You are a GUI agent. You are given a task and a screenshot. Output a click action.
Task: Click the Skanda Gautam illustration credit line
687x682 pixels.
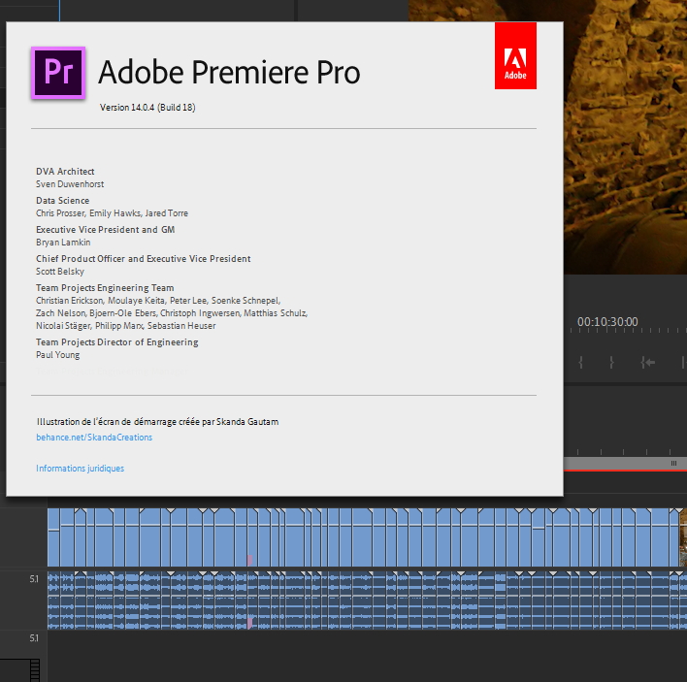tap(158, 422)
